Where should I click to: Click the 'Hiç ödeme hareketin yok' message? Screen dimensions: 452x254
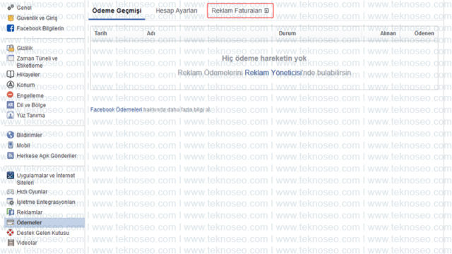264,59
